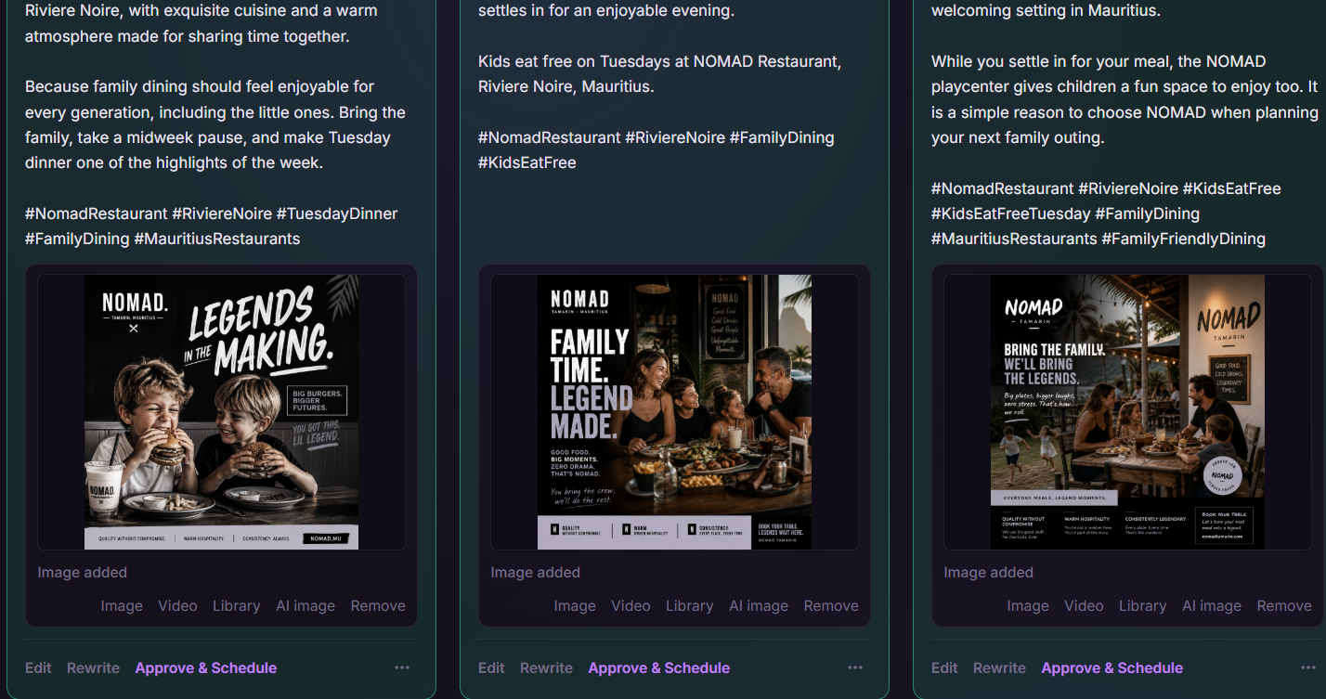Click the #TuesdayDinner hashtag text

[x=337, y=214]
